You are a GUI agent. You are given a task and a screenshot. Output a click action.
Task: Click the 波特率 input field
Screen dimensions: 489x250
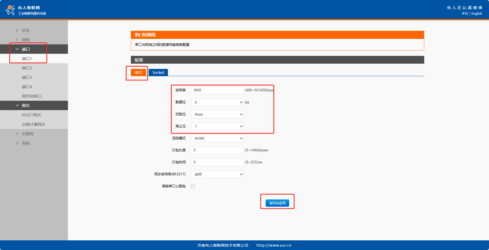(x=217, y=90)
